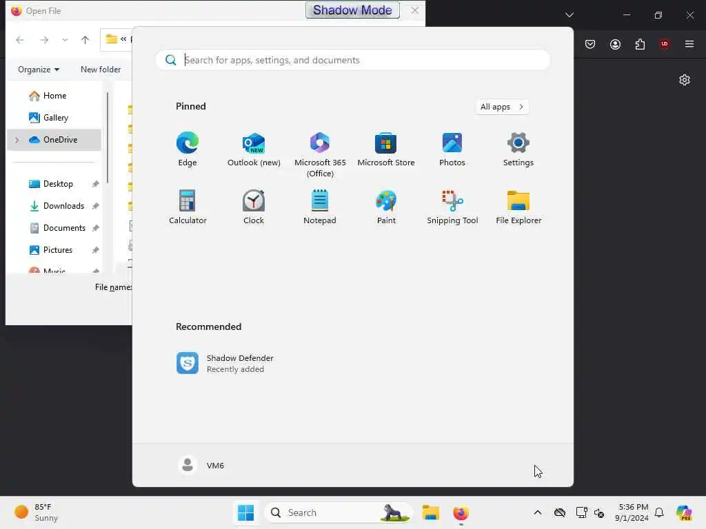Image resolution: width=706 pixels, height=529 pixels.
Task: Open Organize dropdown in Open File dialog
Action: point(39,70)
